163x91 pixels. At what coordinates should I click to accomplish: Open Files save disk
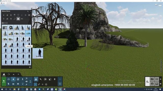pos(157,84)
